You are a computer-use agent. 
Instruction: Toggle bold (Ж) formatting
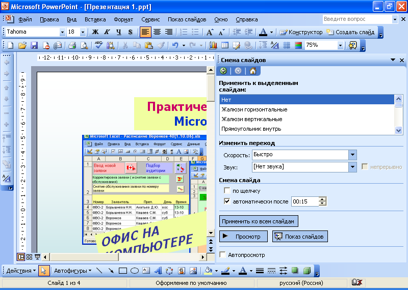pyautogui.click(x=95, y=32)
